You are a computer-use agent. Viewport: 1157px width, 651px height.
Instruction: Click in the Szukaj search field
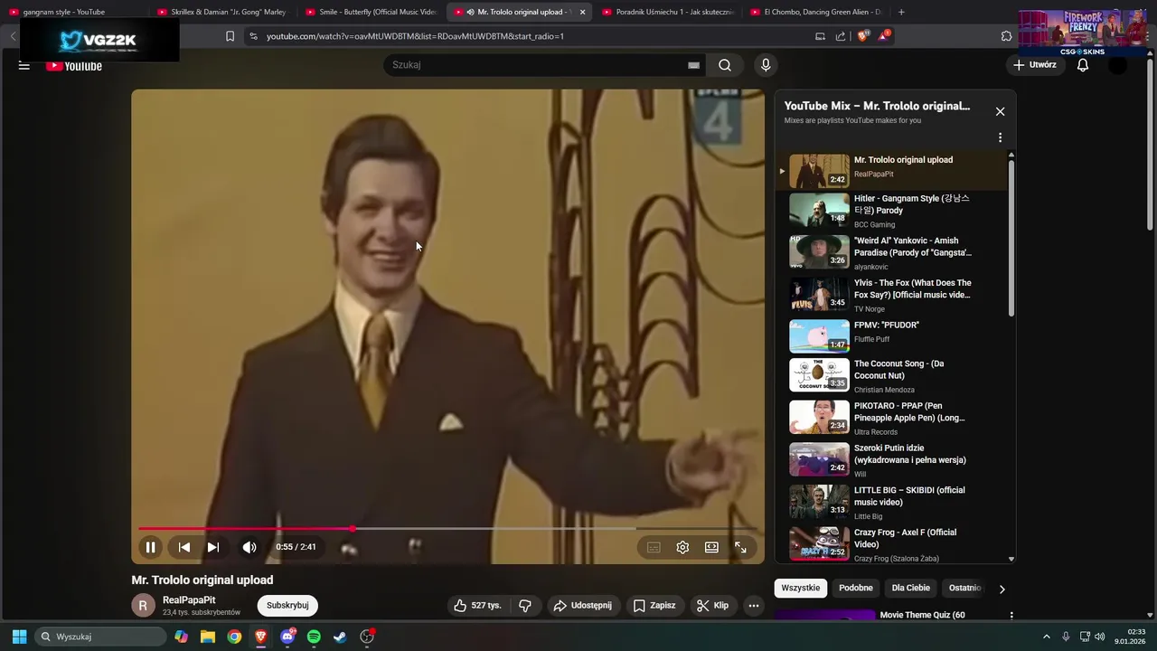point(539,65)
